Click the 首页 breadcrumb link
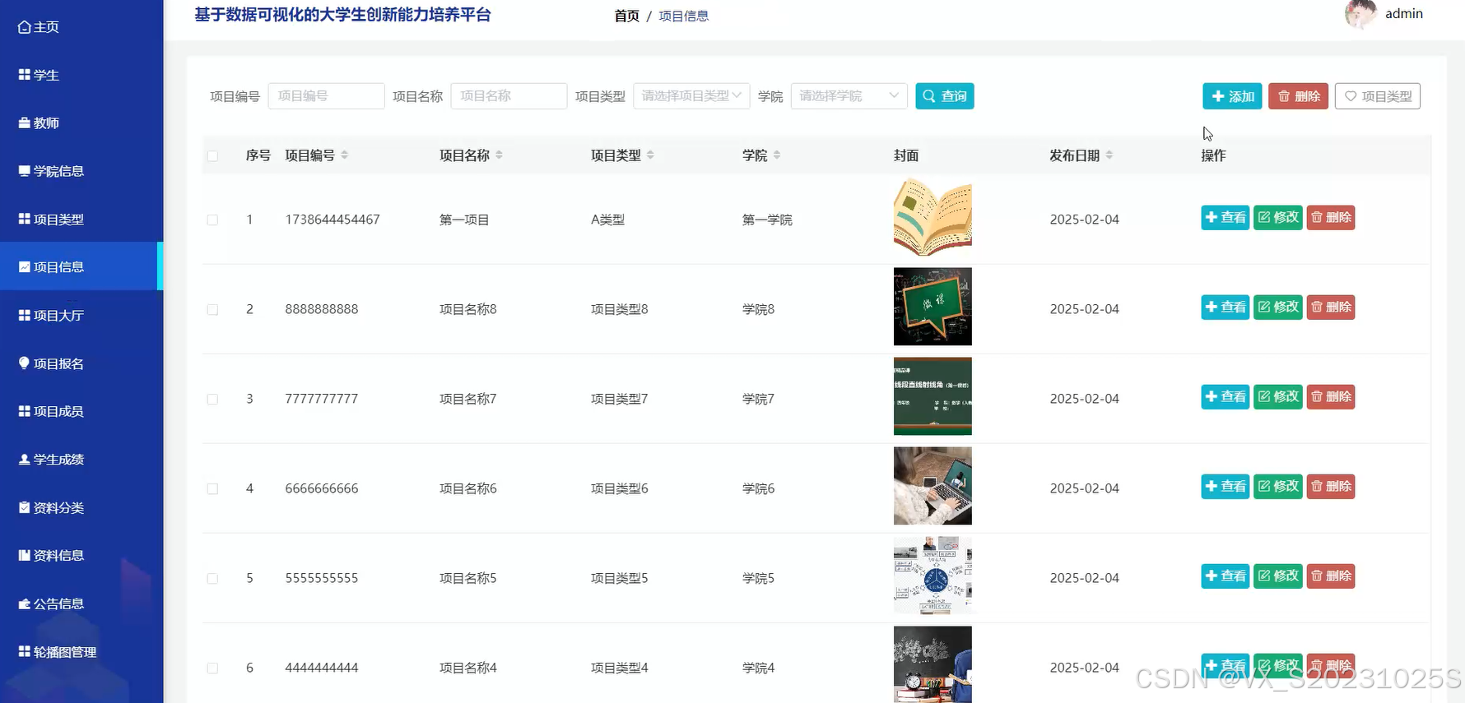The image size is (1465, 703). 626,16
